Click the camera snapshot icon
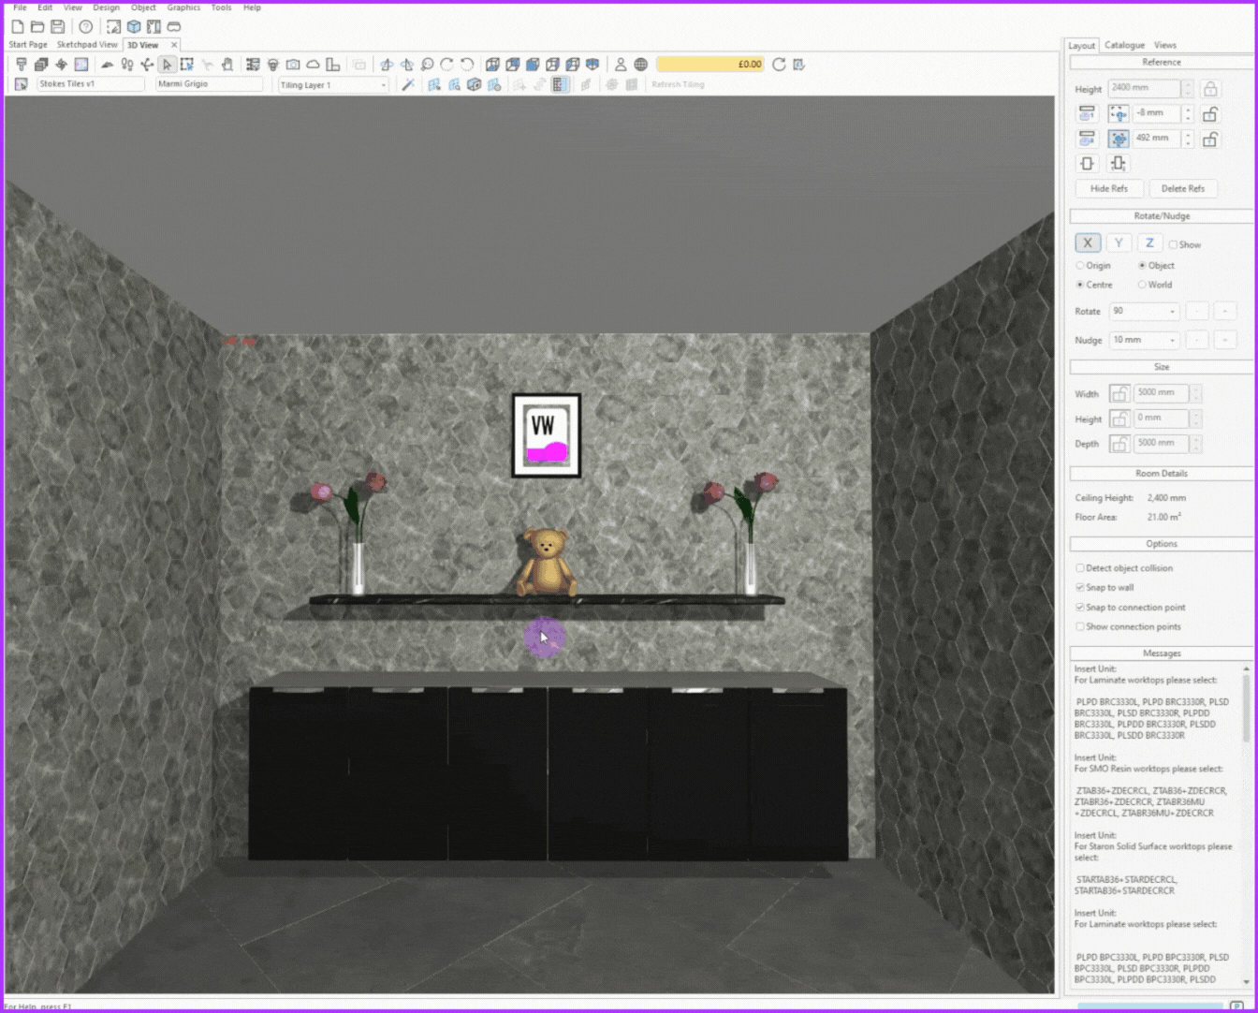The width and height of the screenshot is (1258, 1013). (x=293, y=65)
